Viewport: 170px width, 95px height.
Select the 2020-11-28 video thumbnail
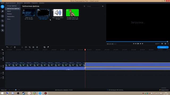click(x=29, y=13)
